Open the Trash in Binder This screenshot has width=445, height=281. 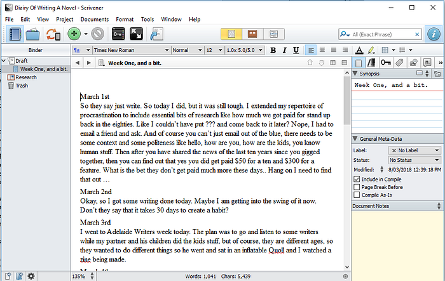click(x=22, y=86)
